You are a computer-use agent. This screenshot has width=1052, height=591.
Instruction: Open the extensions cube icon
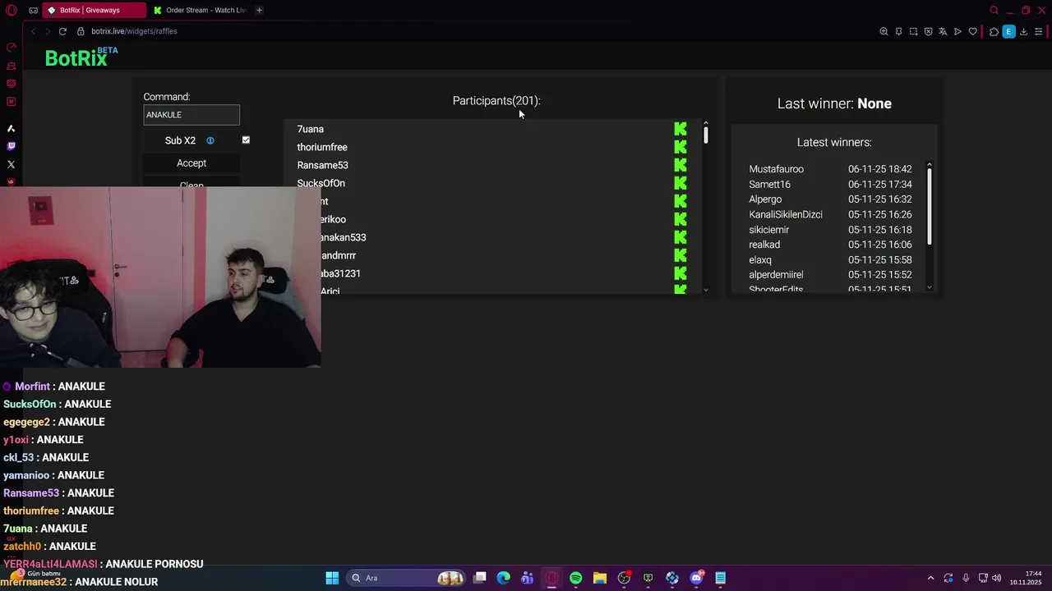pyautogui.click(x=994, y=31)
